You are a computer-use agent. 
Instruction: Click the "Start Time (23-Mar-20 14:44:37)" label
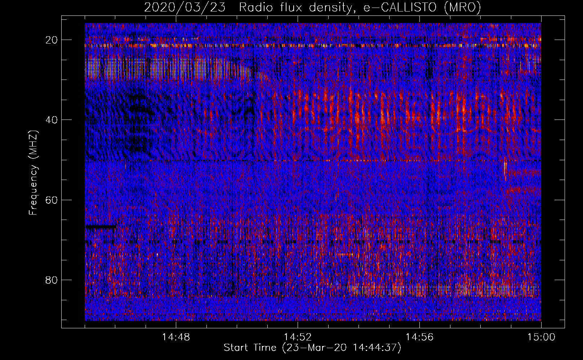tap(312, 348)
